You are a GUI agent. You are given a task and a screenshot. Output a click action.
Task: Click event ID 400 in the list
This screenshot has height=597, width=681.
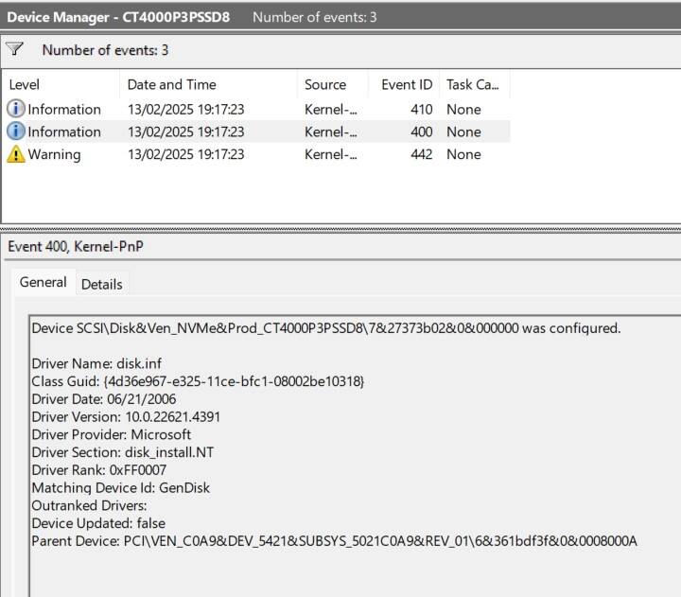point(421,132)
